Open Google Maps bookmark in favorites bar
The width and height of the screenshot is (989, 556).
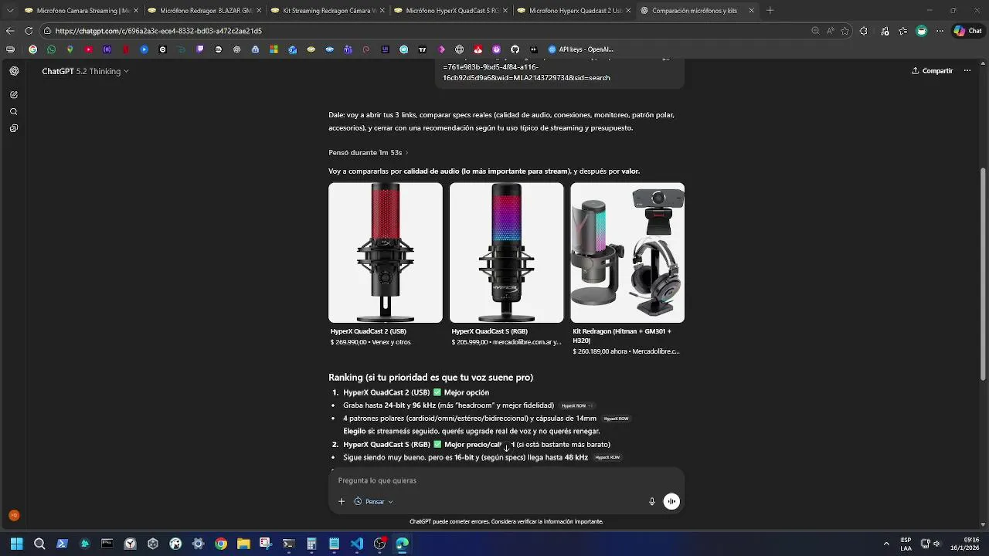pyautogui.click(x=70, y=49)
